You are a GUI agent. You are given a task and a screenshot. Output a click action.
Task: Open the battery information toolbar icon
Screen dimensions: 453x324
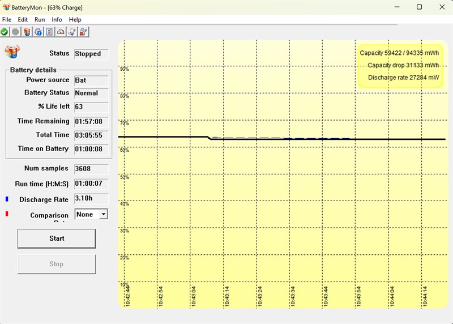point(27,32)
